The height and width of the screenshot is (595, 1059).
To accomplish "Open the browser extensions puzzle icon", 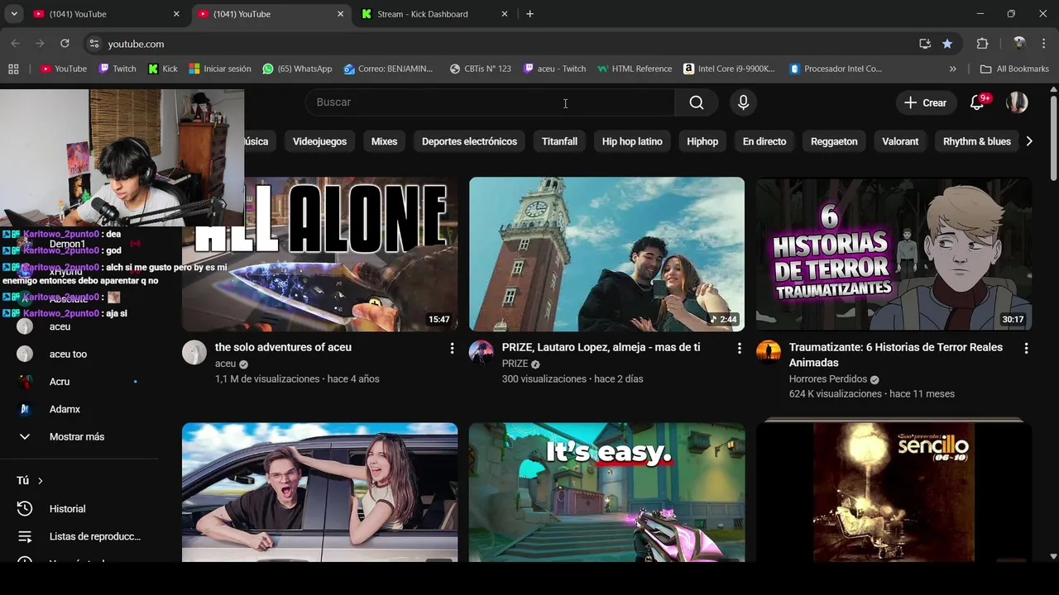I will 982,44.
